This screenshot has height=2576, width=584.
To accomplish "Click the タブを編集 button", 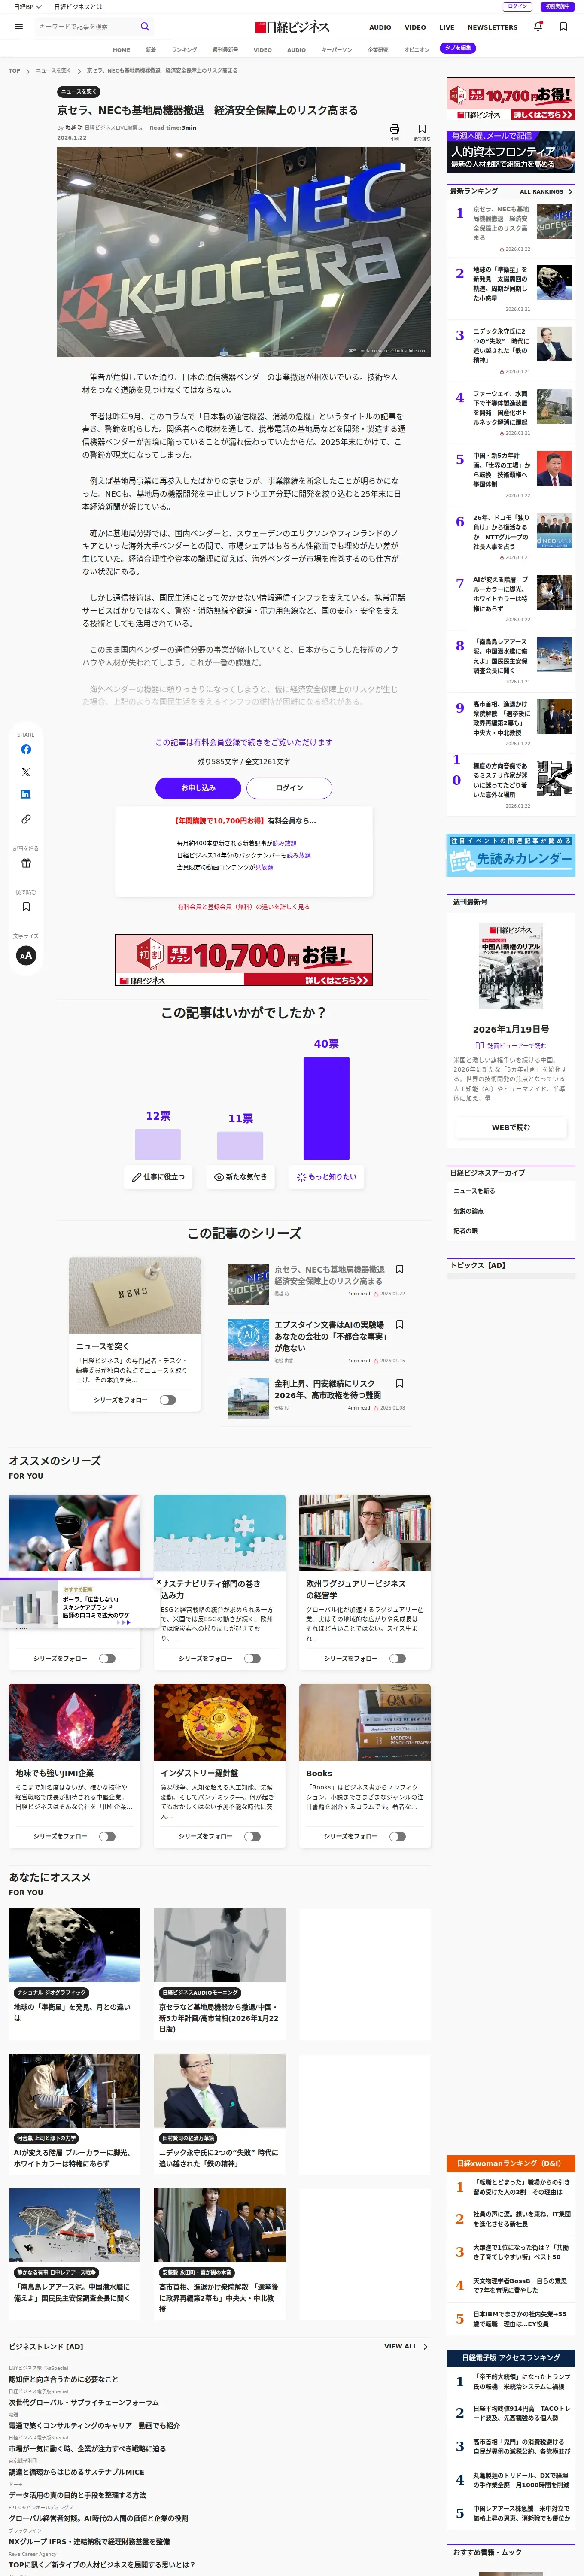I will click(458, 48).
